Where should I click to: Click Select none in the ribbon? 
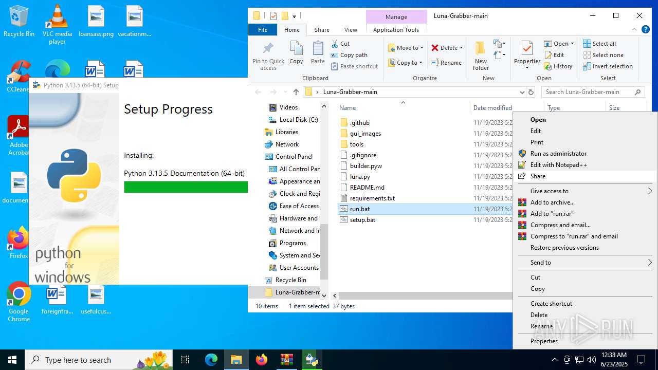[603, 55]
